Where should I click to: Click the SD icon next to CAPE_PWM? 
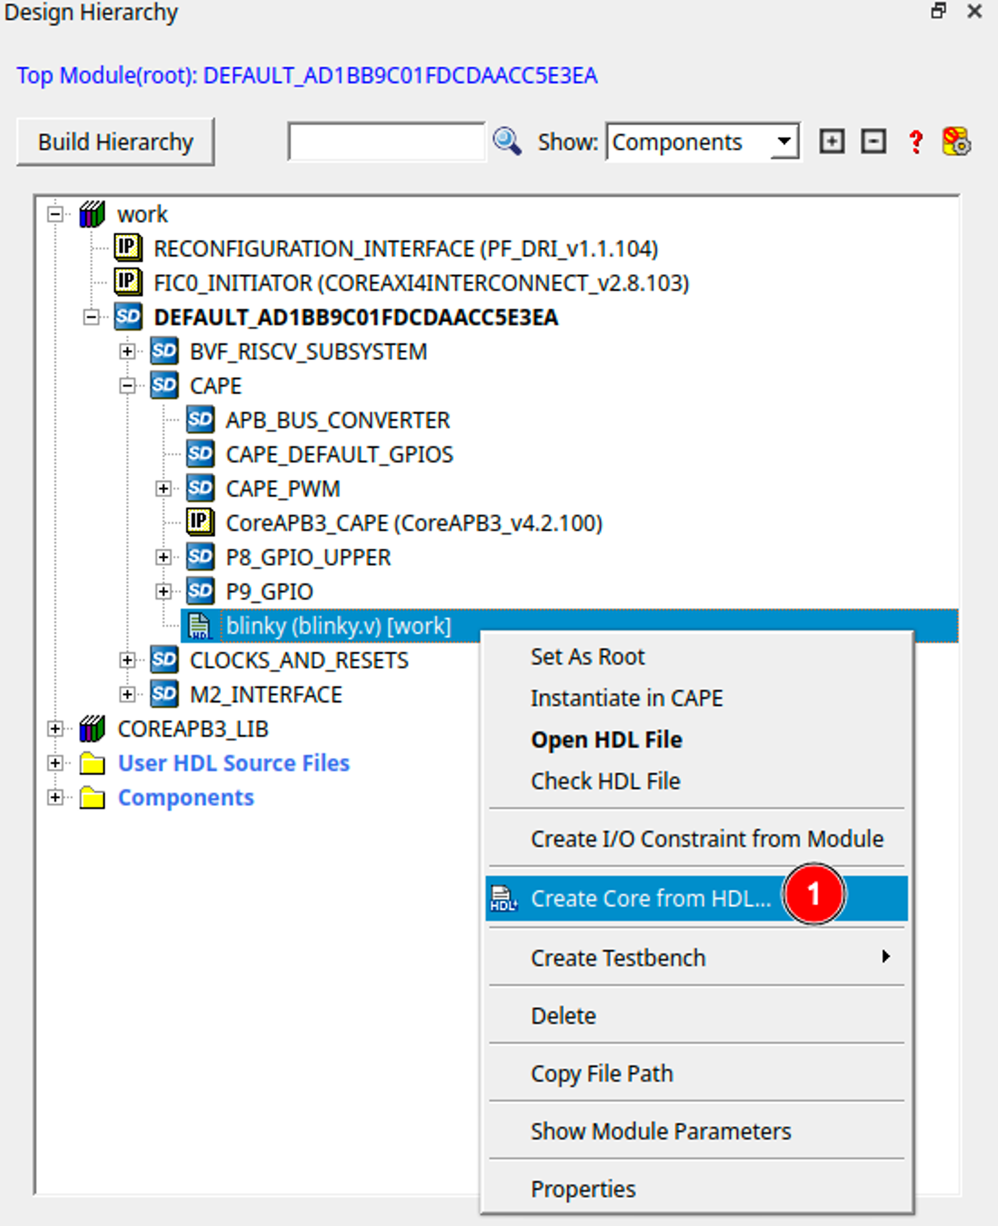200,489
